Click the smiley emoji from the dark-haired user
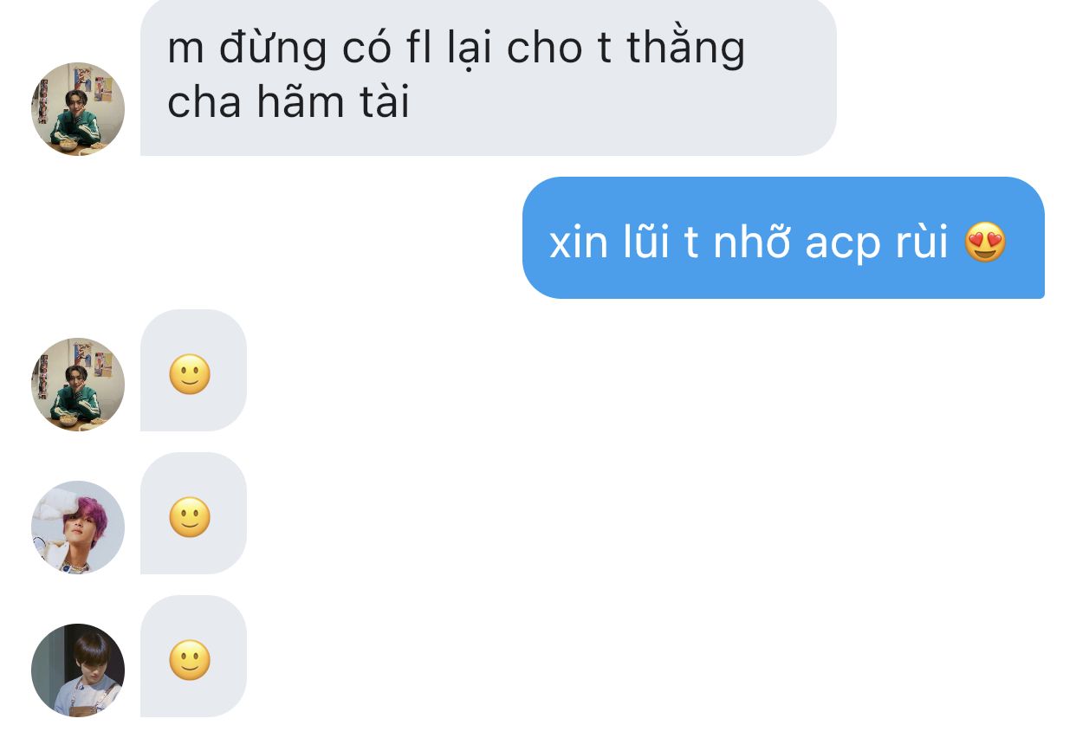The height and width of the screenshot is (738, 1076). point(190,662)
